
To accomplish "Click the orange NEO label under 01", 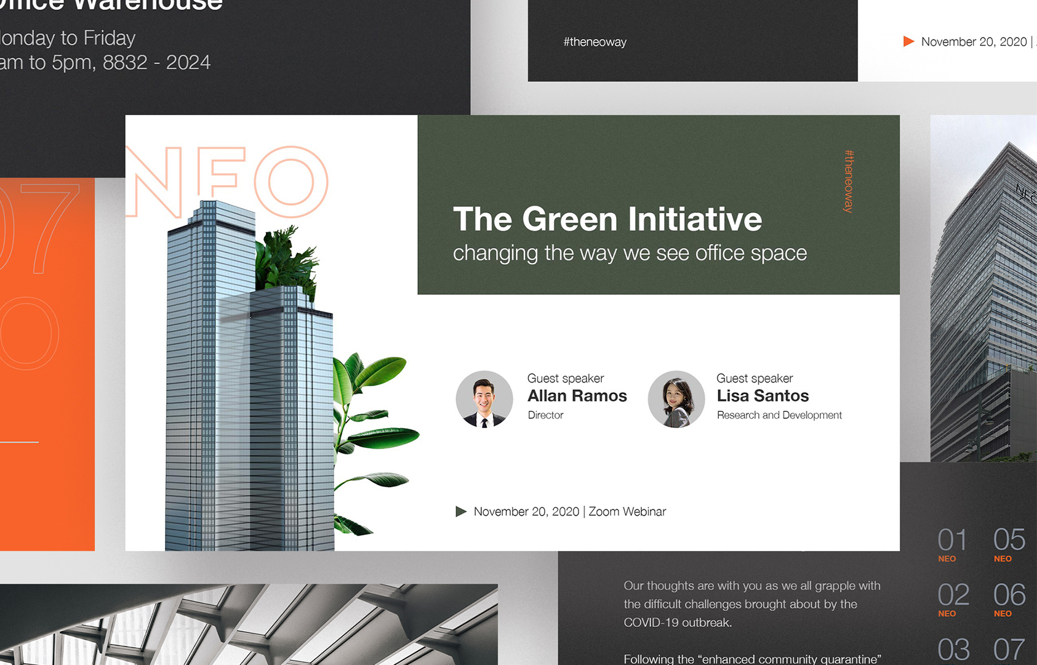I will 947,559.
